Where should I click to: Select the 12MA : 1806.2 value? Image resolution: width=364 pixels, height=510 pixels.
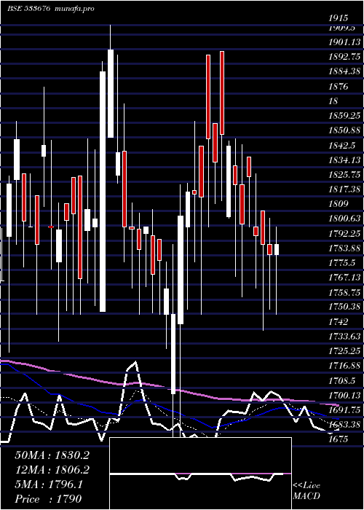pyautogui.click(x=52, y=470)
